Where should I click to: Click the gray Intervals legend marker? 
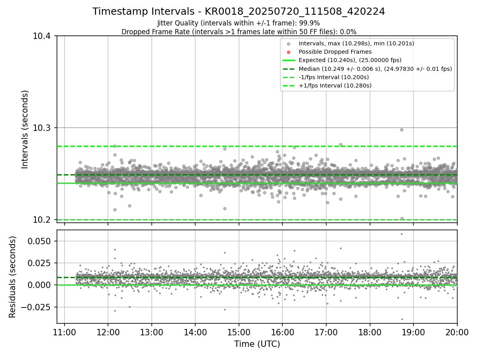click(289, 43)
